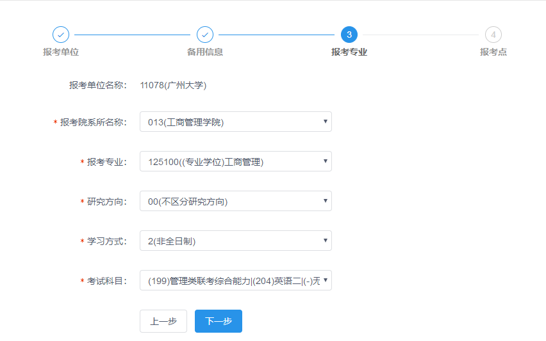Open the 报考院系所名称 dropdown showing 013(工商管理学院)

pyautogui.click(x=235, y=122)
